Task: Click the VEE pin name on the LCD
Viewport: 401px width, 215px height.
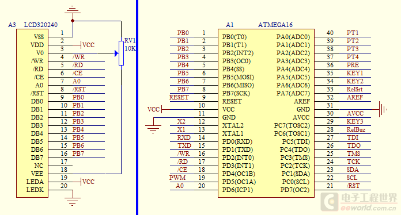Action: 37,174
